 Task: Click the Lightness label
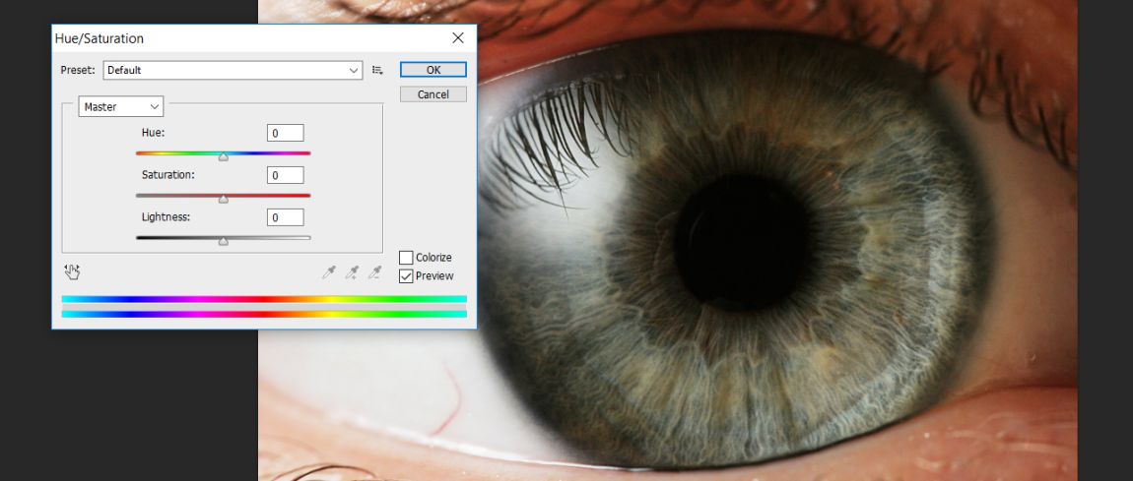pos(167,216)
